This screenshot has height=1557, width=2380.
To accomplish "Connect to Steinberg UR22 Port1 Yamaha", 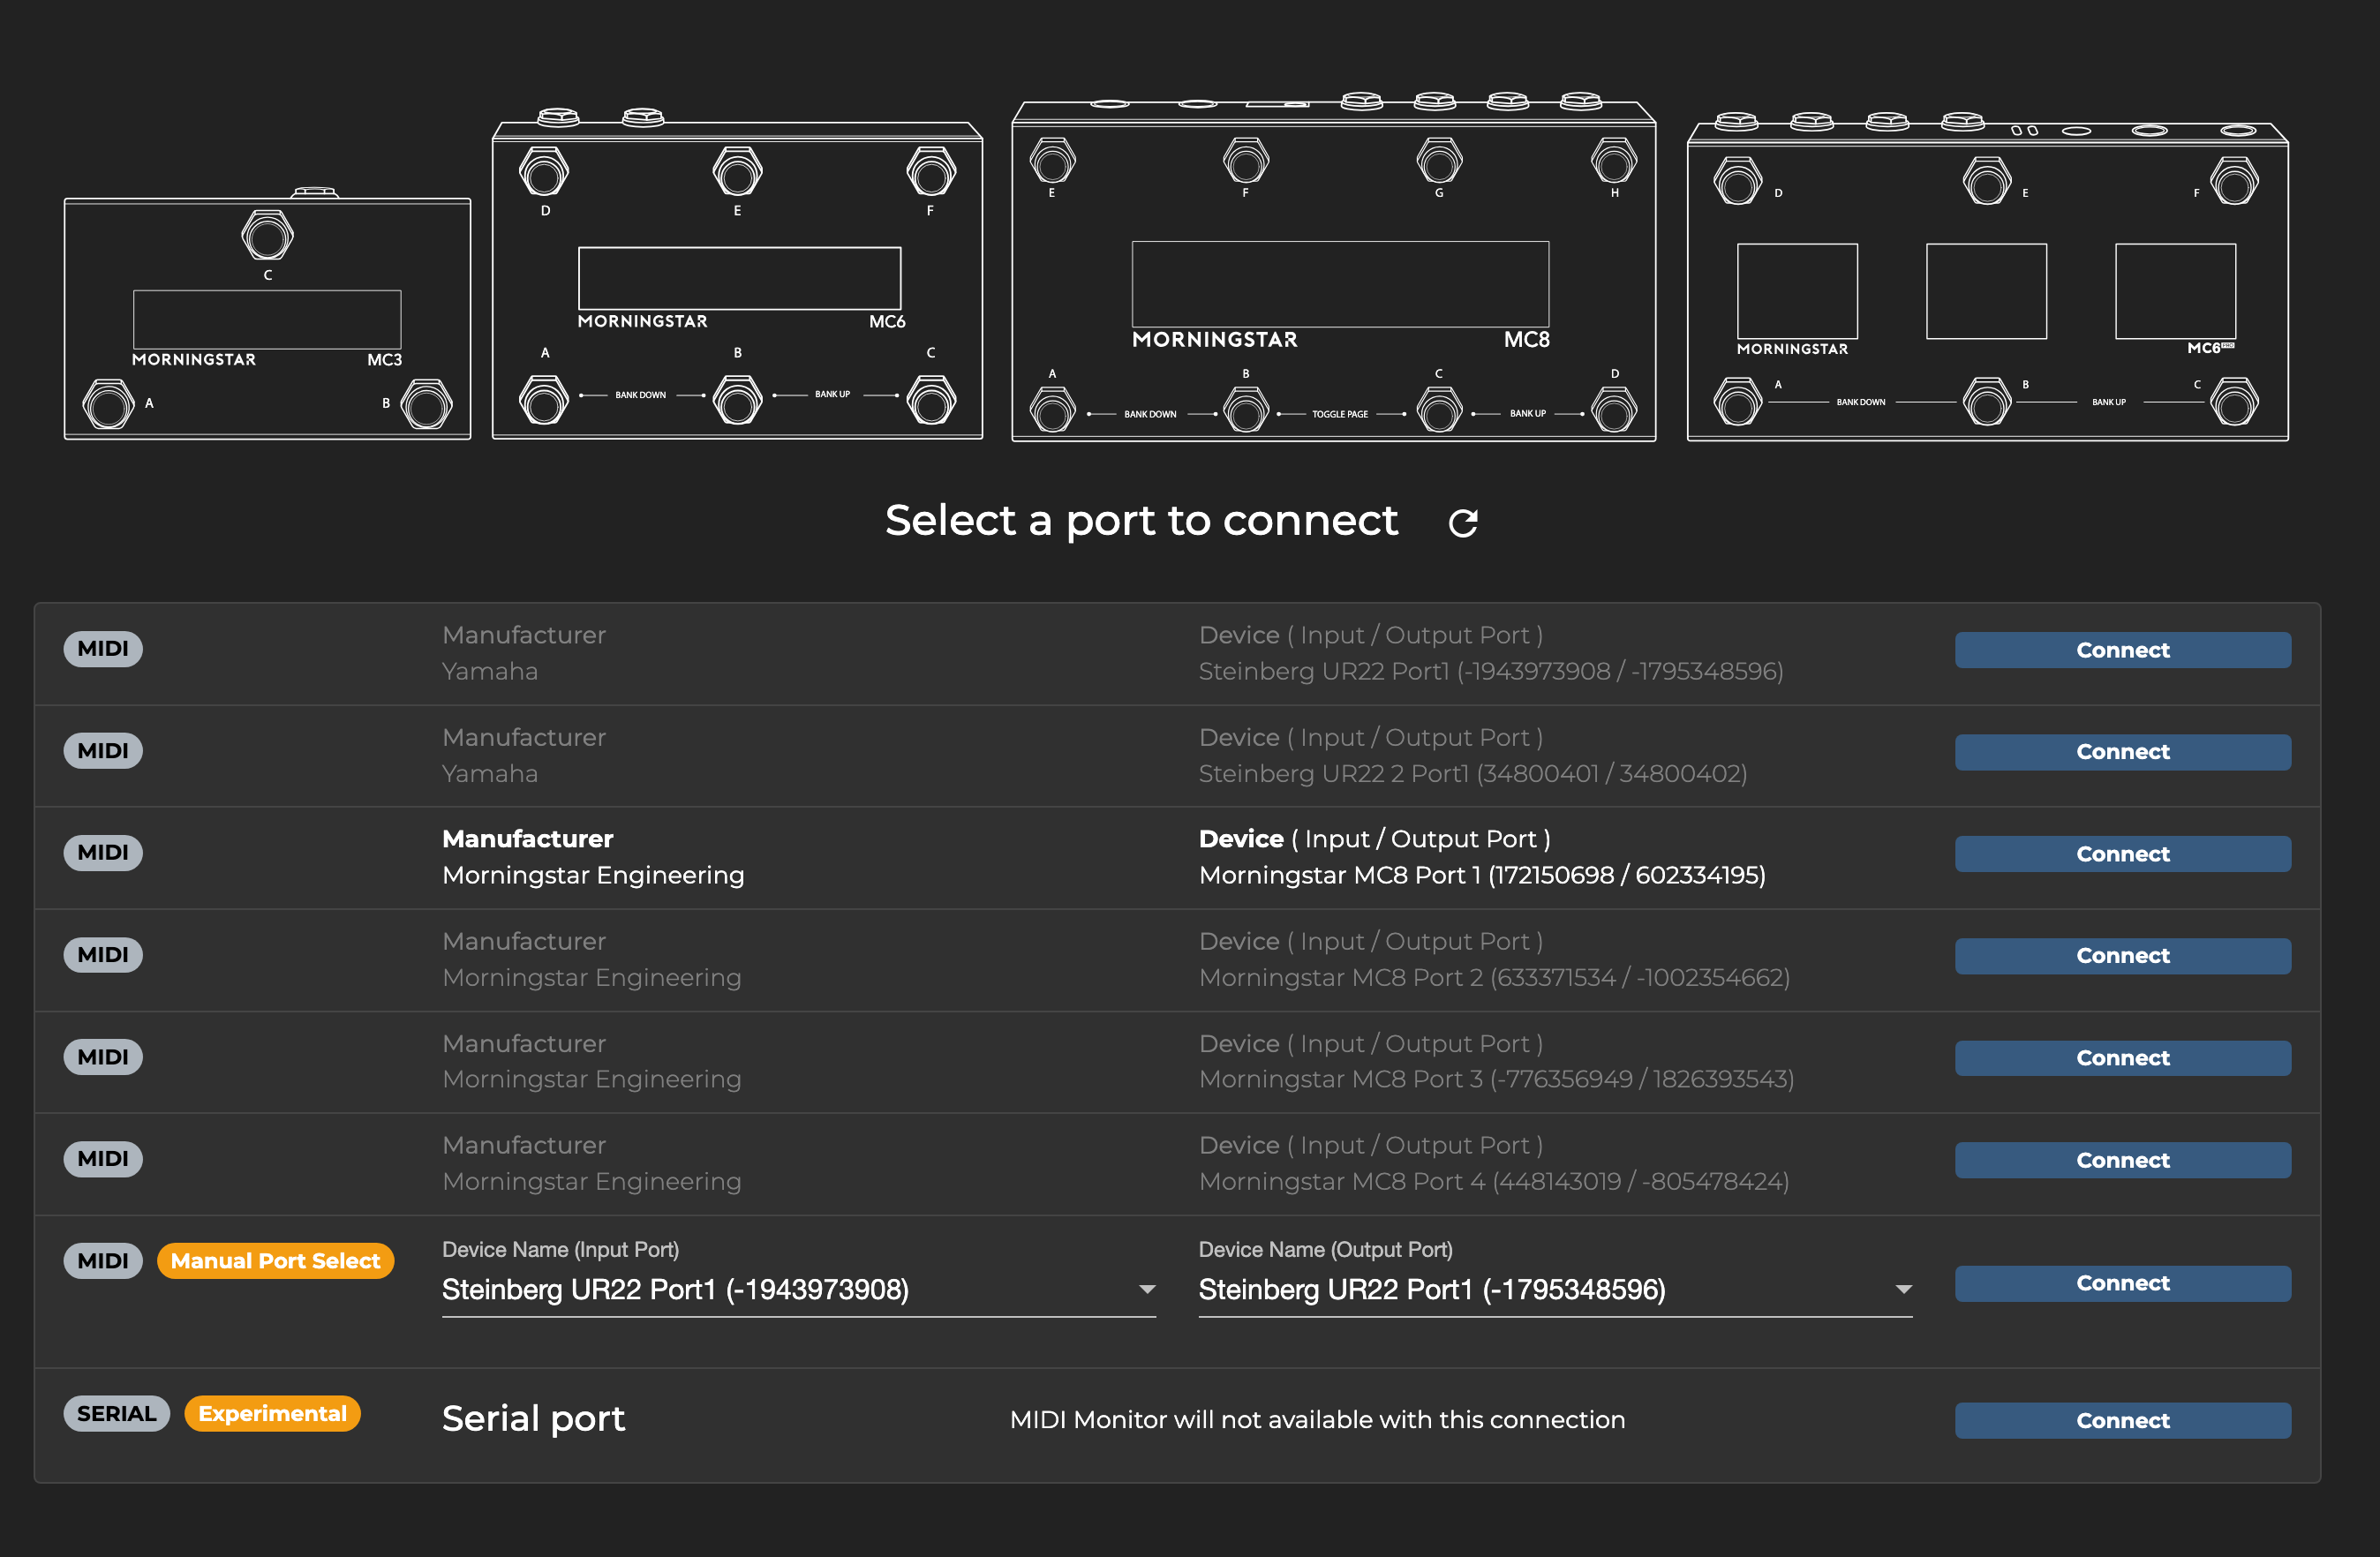I will (x=2122, y=650).
